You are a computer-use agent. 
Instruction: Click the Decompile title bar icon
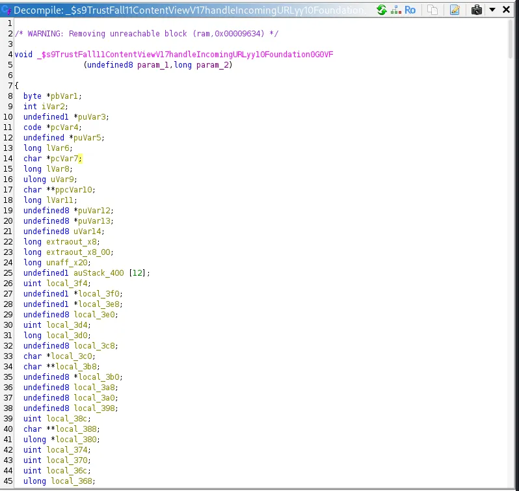[x=6, y=10]
